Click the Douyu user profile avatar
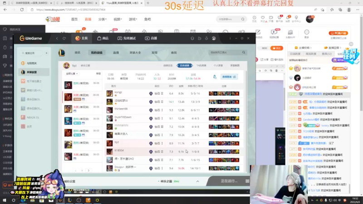This screenshot has height=204, width=363. pyautogui.click(x=309, y=19)
